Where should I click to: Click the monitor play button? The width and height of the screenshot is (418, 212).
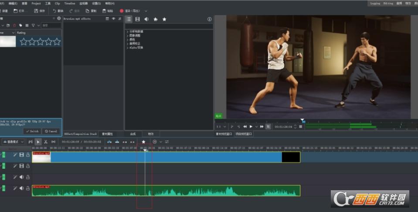[x=251, y=127]
